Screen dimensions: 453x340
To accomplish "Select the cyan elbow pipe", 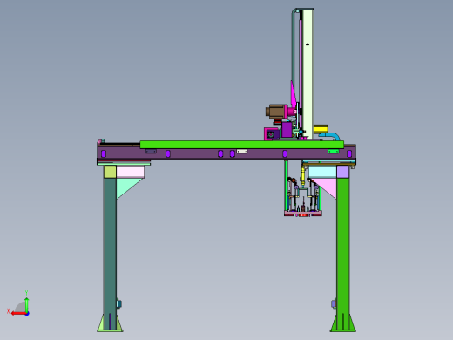I will 330,136.
